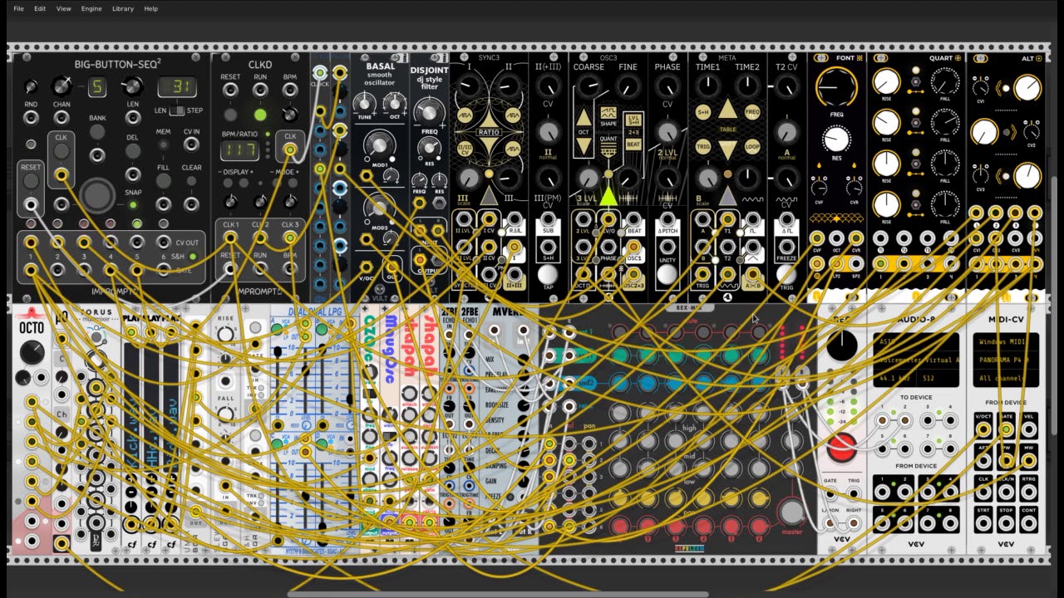This screenshot has height=598, width=1064.
Task: Open the 44.1 kHz sample rate selector
Action: 894,379
